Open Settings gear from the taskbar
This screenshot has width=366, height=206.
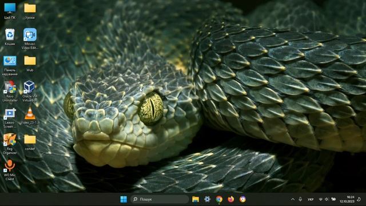[x=207, y=199]
